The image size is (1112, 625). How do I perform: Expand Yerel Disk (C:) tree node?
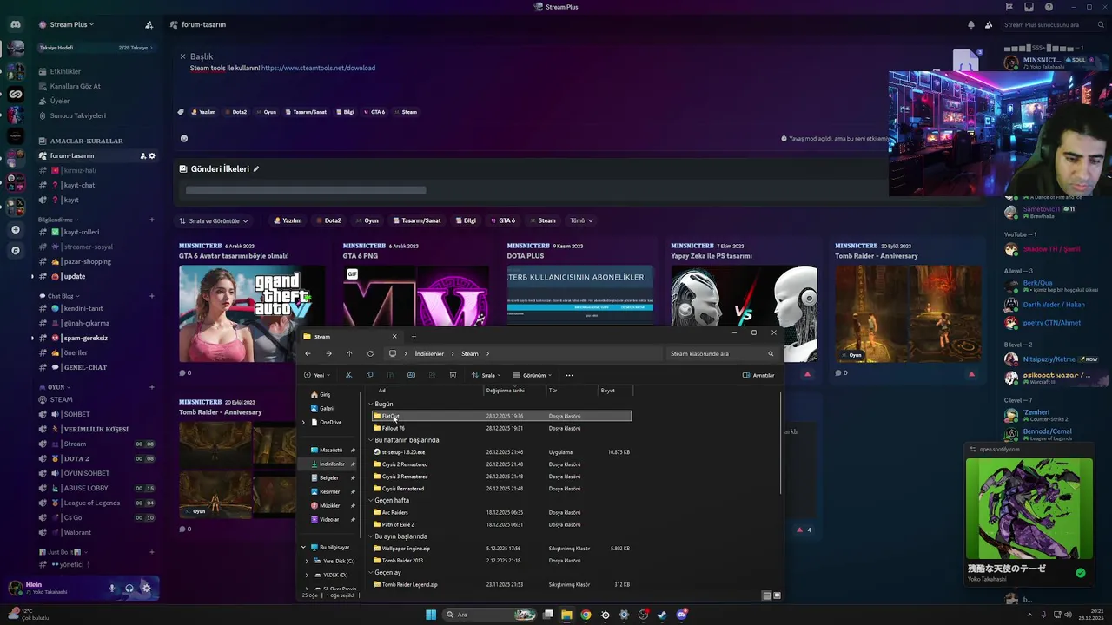pos(307,561)
